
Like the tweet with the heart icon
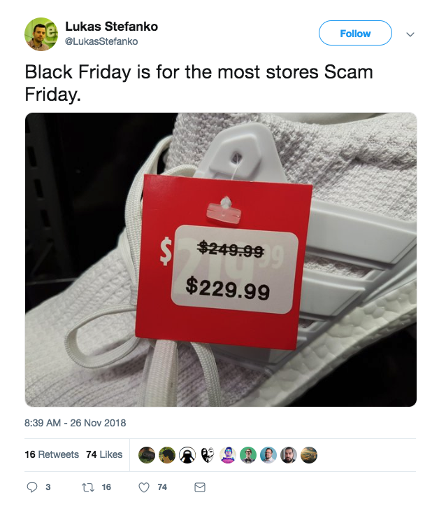144,487
